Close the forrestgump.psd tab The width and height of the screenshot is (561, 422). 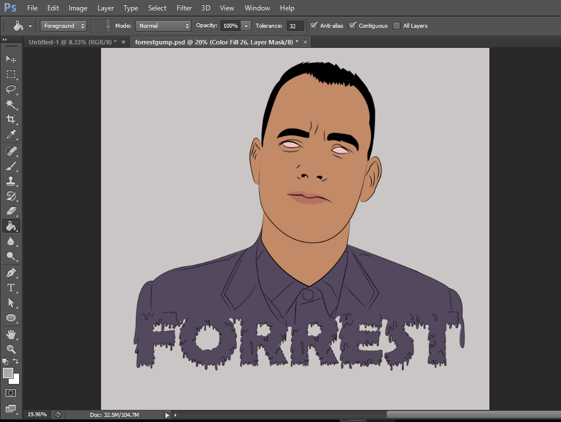point(305,42)
